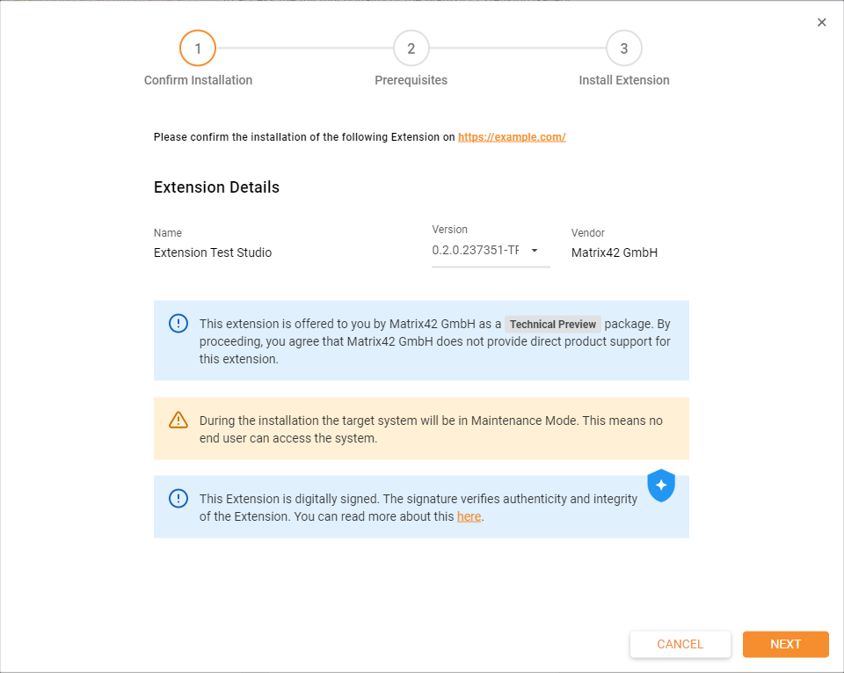The height and width of the screenshot is (673, 844).
Task: Select the Confirm Installation step label
Action: pos(198,80)
